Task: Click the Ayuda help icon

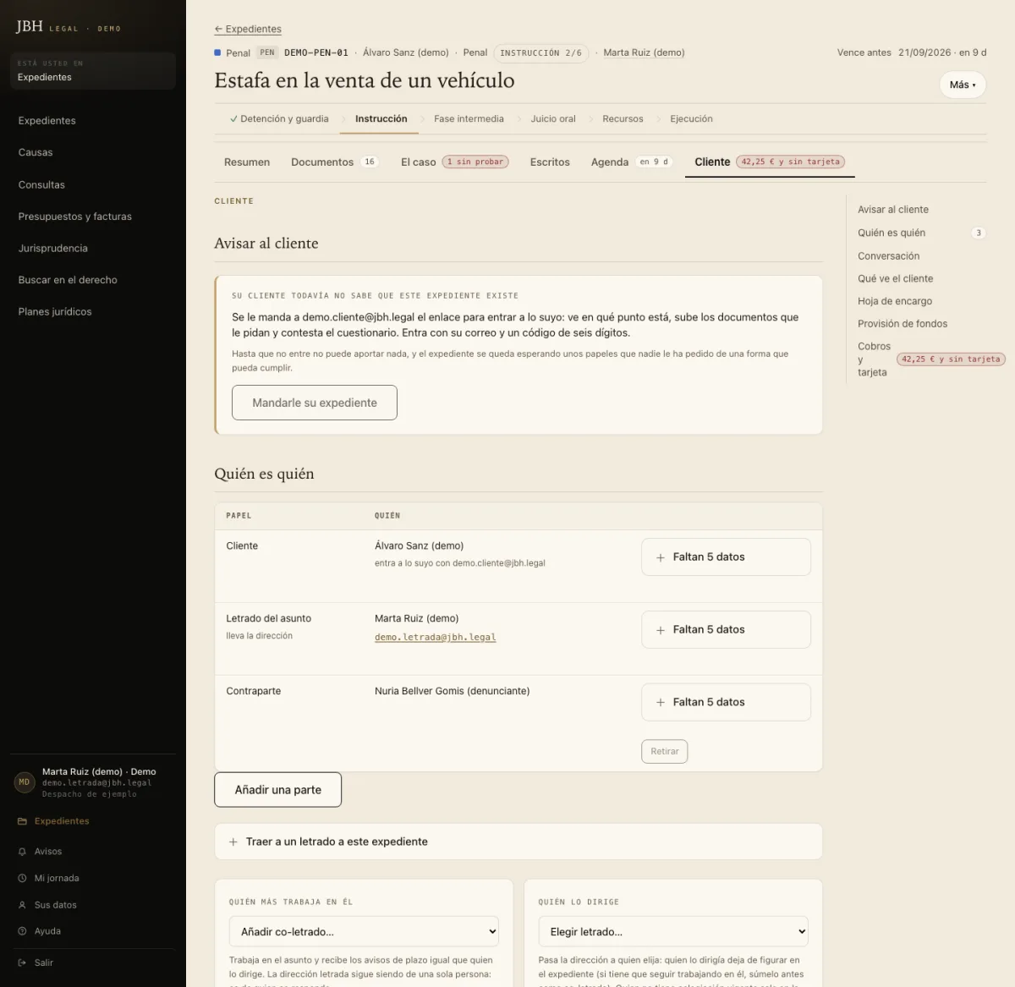Action: [x=22, y=931]
